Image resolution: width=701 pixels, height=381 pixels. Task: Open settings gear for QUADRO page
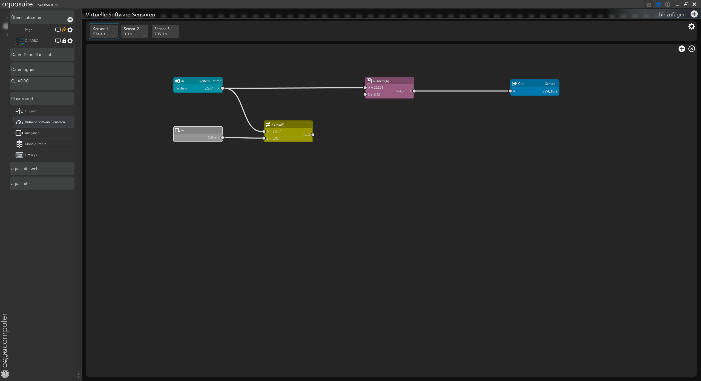[x=70, y=41]
